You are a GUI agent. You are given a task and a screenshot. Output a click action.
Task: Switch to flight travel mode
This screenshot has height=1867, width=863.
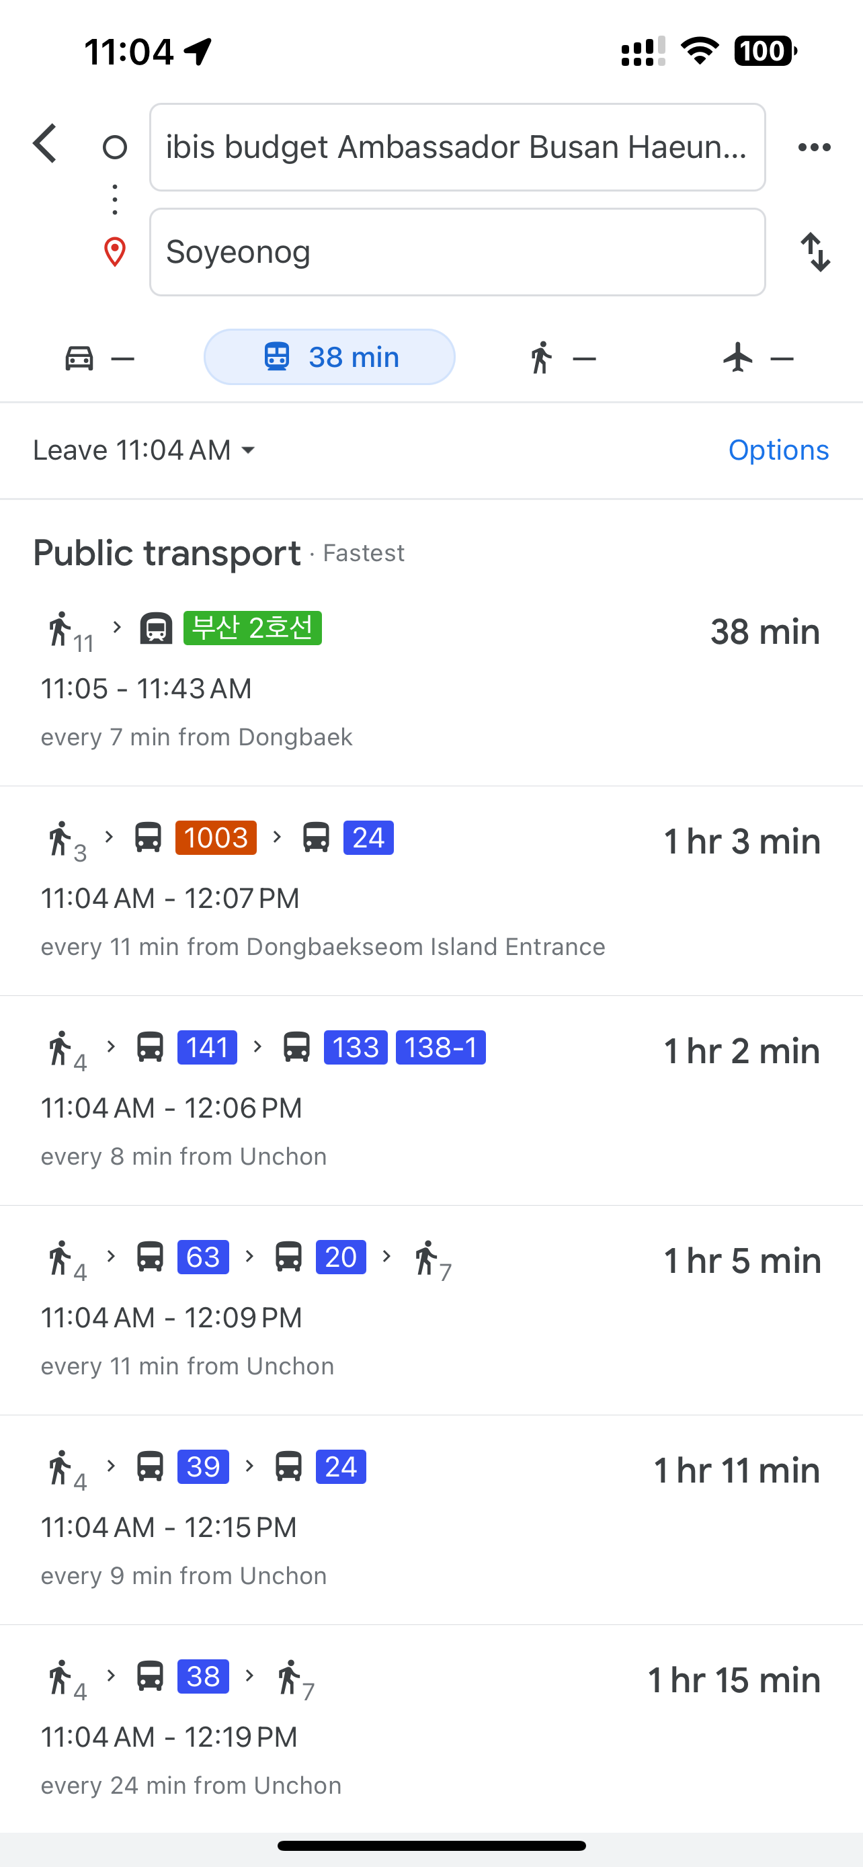[758, 358]
